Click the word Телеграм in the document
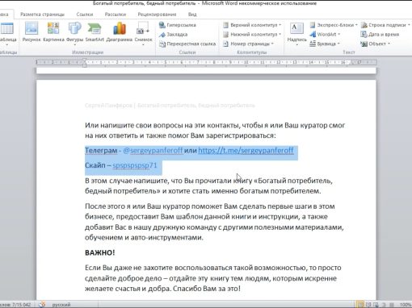The width and height of the screenshot is (412, 308). point(101,151)
